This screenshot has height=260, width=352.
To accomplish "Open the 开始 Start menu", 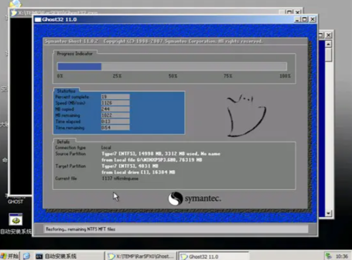I will tap(10, 256).
